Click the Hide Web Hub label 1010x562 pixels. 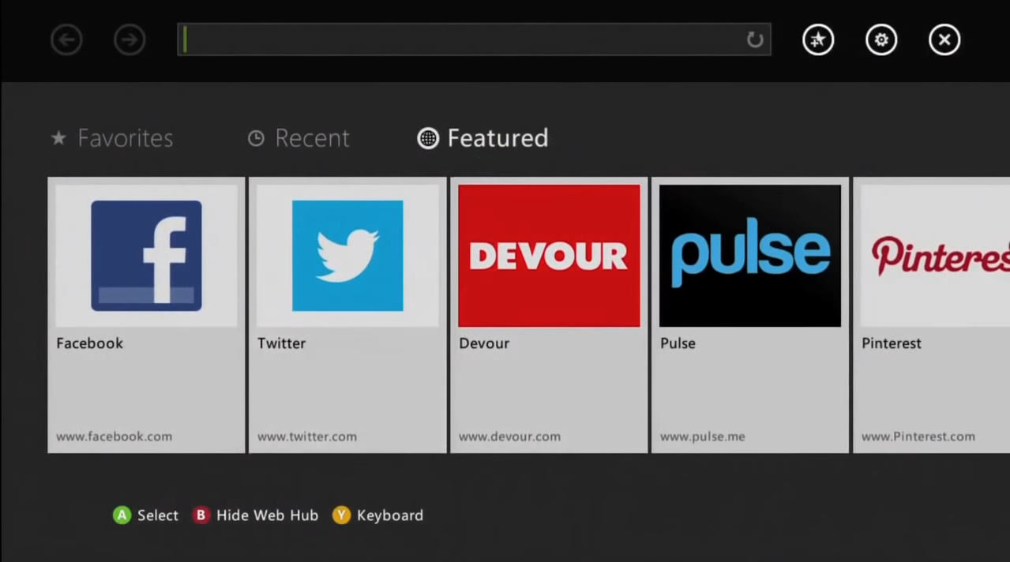(x=267, y=515)
